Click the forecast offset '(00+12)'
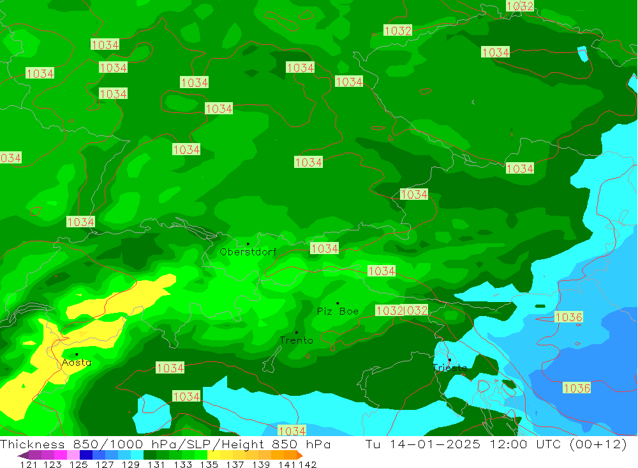Screen dimensions: 638x468 598,444
